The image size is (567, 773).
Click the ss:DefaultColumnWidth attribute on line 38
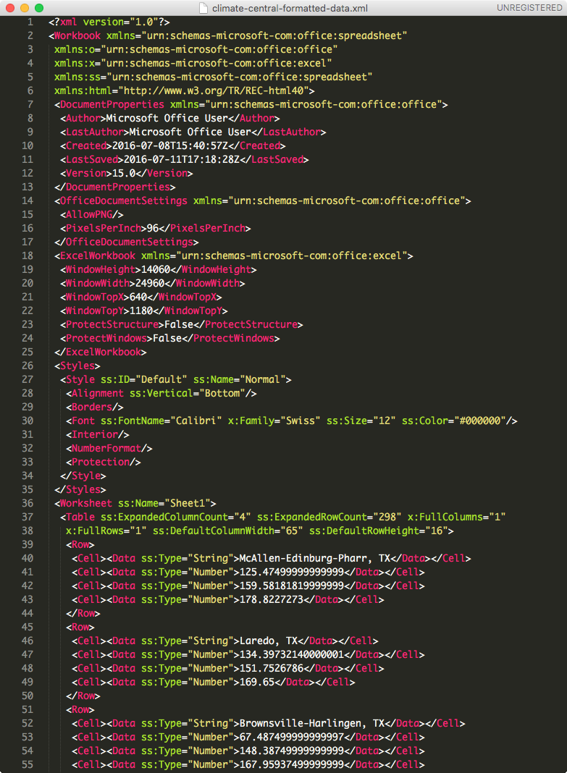[216, 531]
